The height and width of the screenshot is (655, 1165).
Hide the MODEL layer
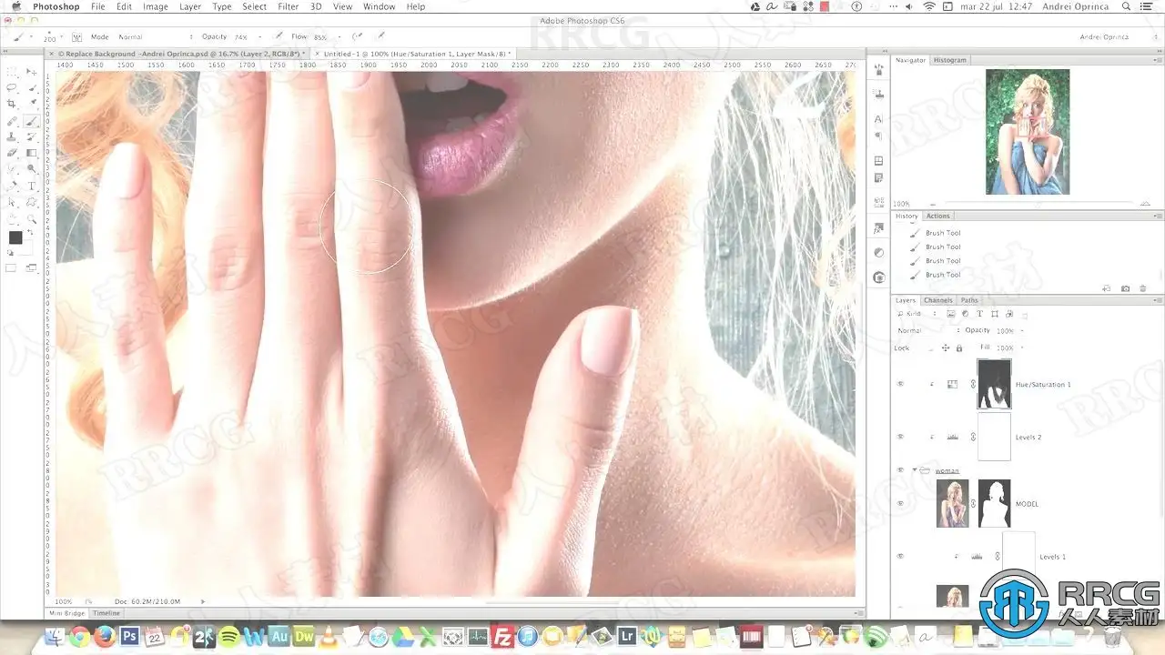coord(900,503)
